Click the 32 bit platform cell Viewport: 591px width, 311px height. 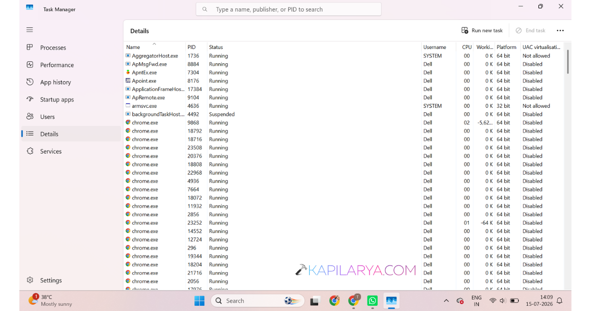[503, 106]
